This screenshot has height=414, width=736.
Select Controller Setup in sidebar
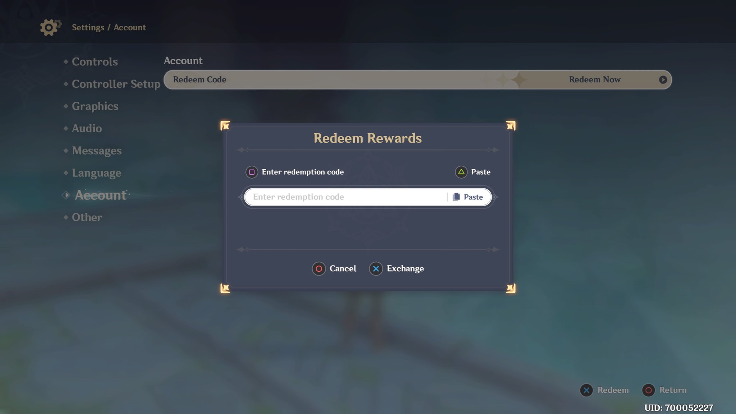[116, 84]
